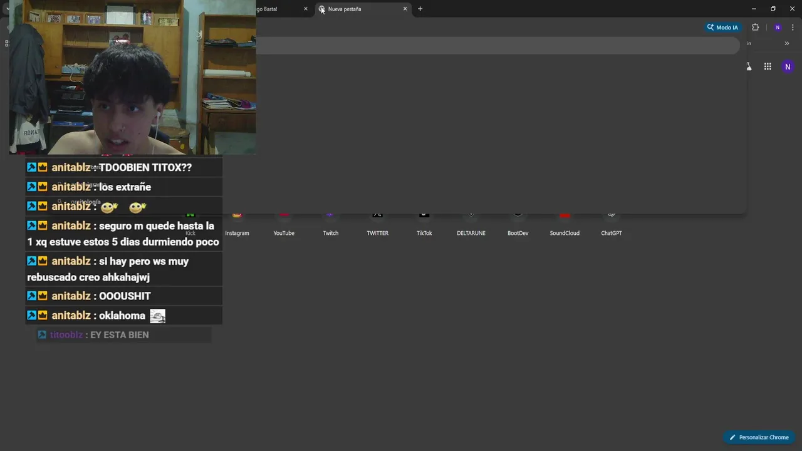
Task: Click the large Google account N avatar
Action: (788, 66)
